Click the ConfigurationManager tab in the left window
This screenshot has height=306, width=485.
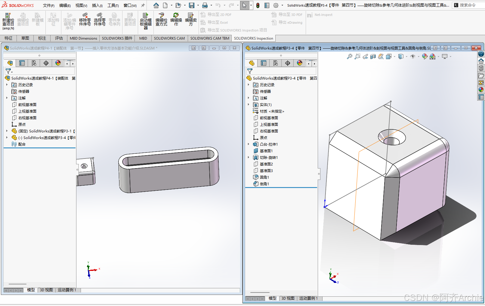[34, 63]
